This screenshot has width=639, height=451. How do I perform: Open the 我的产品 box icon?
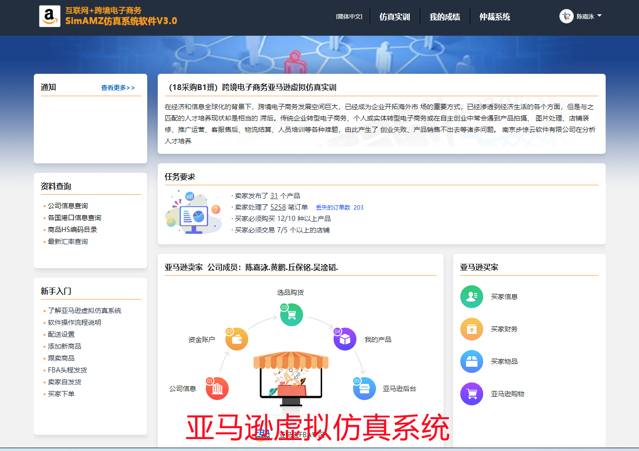[345, 339]
